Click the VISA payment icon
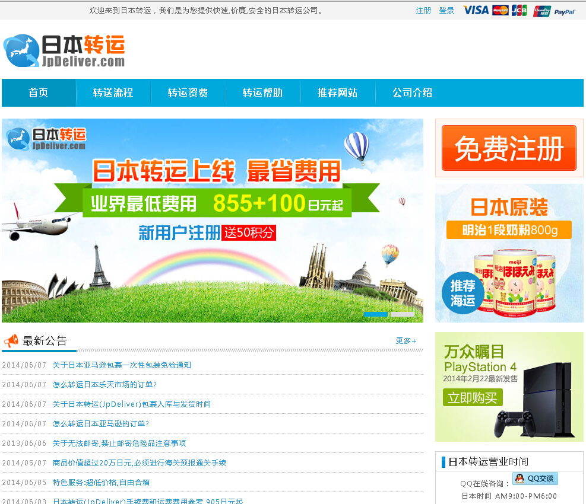Viewport: 586px width, 504px height. click(x=476, y=10)
